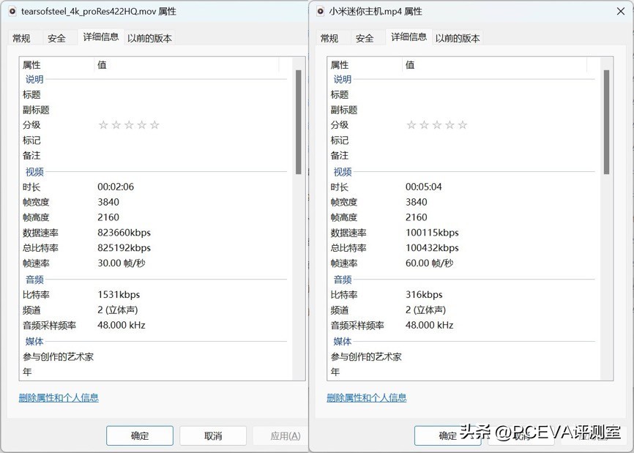
Task: Click the first star in right dialog's 分级 row
Action: [x=411, y=124]
